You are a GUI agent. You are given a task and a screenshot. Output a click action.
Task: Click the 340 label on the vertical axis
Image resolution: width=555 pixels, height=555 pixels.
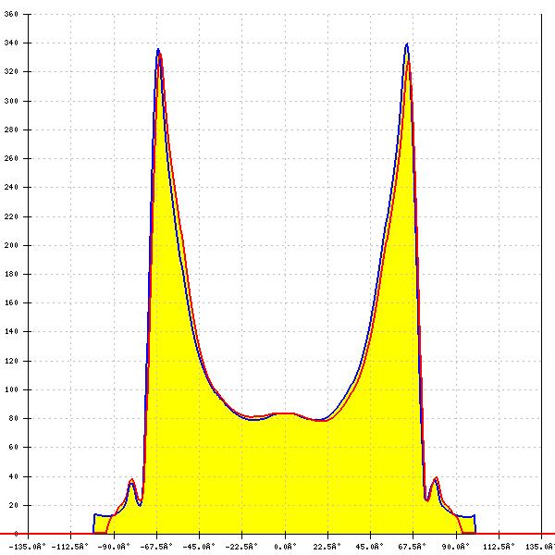pyautogui.click(x=11, y=43)
